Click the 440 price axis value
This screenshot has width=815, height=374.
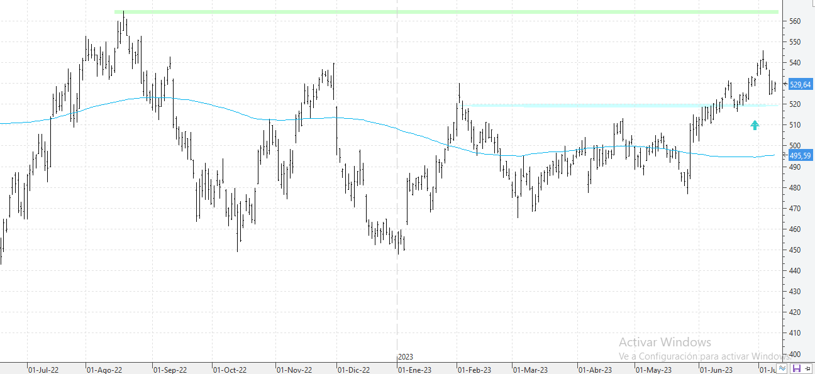click(x=795, y=270)
